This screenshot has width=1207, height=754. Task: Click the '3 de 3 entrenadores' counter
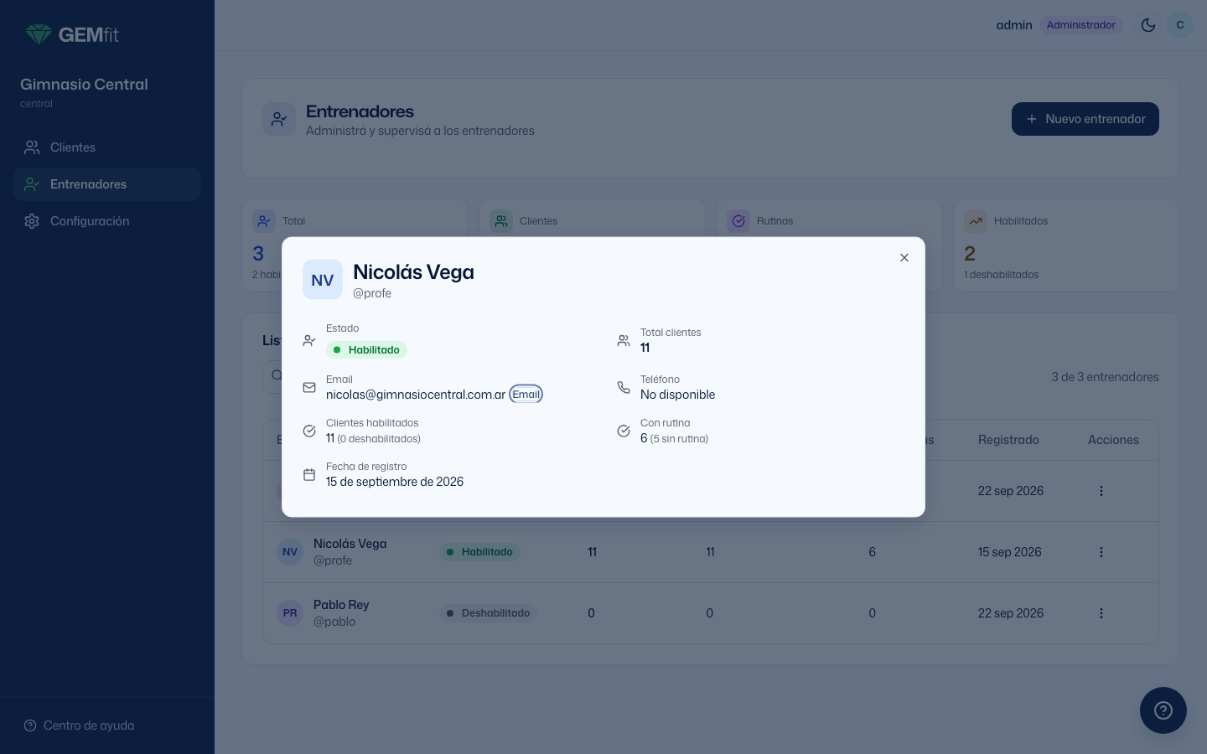(x=1105, y=377)
